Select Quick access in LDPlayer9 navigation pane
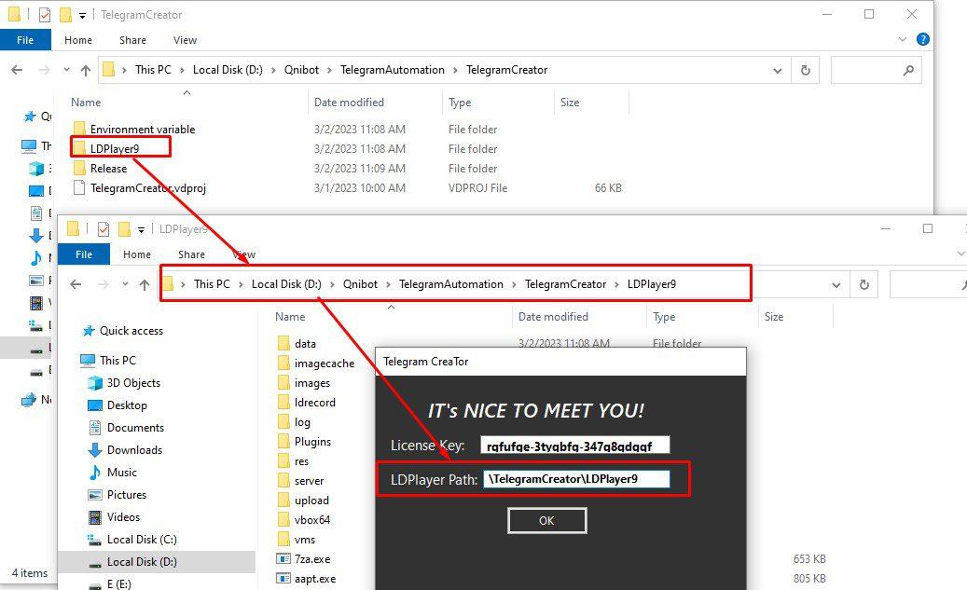The width and height of the screenshot is (967, 590). point(131,331)
